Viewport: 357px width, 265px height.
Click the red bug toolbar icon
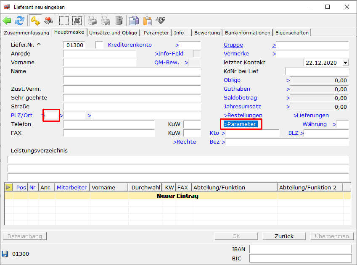pos(48,21)
